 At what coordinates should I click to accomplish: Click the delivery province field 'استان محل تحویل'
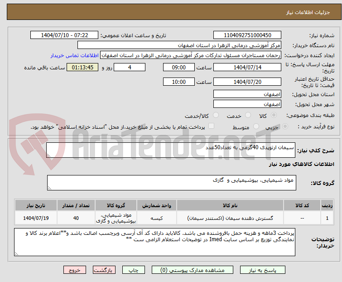247,94
